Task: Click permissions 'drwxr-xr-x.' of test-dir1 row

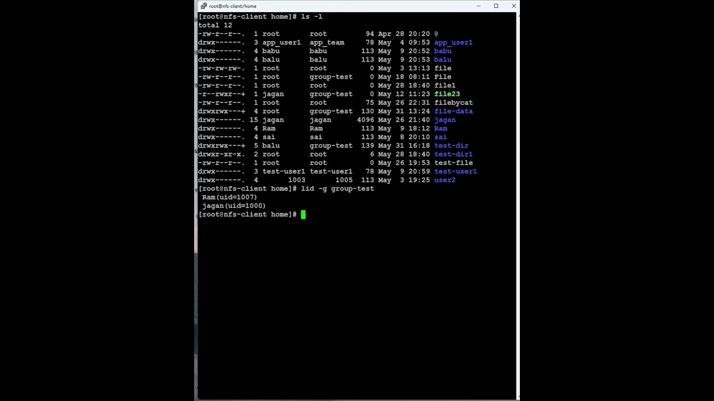Action: point(221,154)
